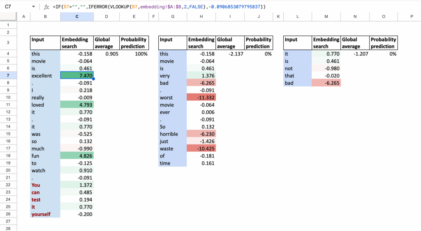Select the red -11.332 cell
This screenshot has height=231, width=421.
point(201,98)
